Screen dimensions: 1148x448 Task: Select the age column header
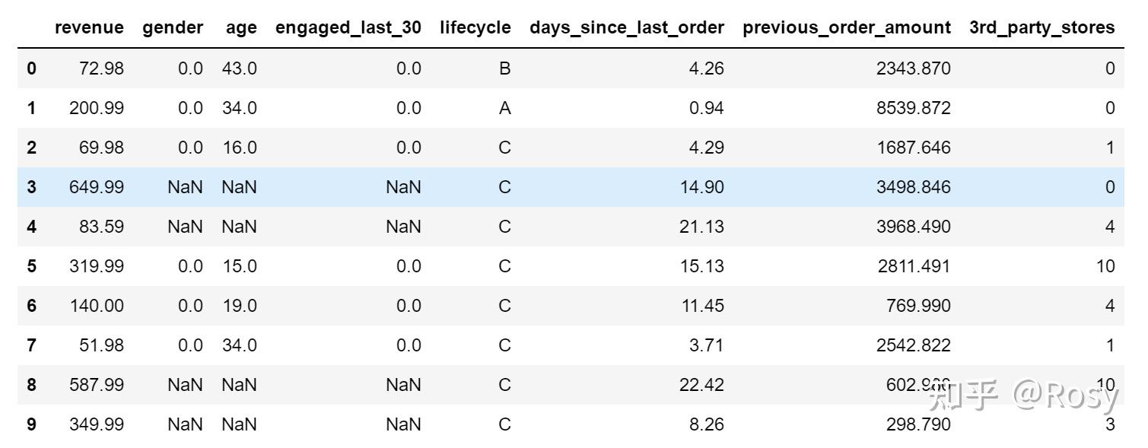click(x=240, y=28)
